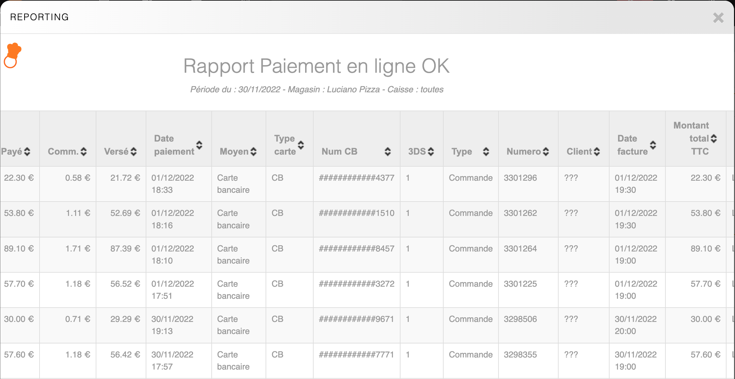Sort by Comm. column arrows
The image size is (735, 379).
pos(84,152)
